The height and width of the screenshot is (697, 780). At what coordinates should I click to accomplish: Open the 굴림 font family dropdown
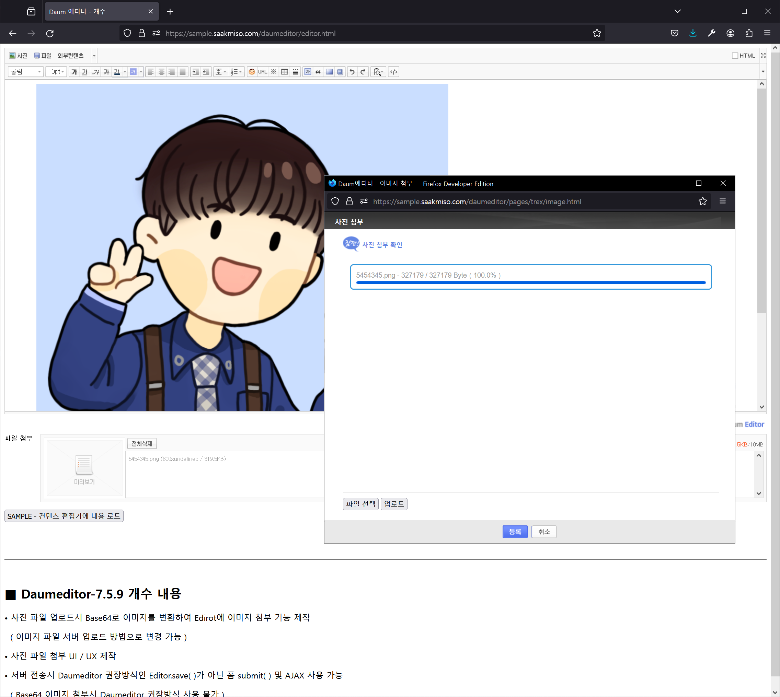point(25,72)
